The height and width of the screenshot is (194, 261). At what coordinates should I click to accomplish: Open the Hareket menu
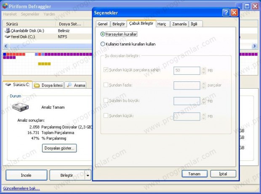(x=10, y=14)
